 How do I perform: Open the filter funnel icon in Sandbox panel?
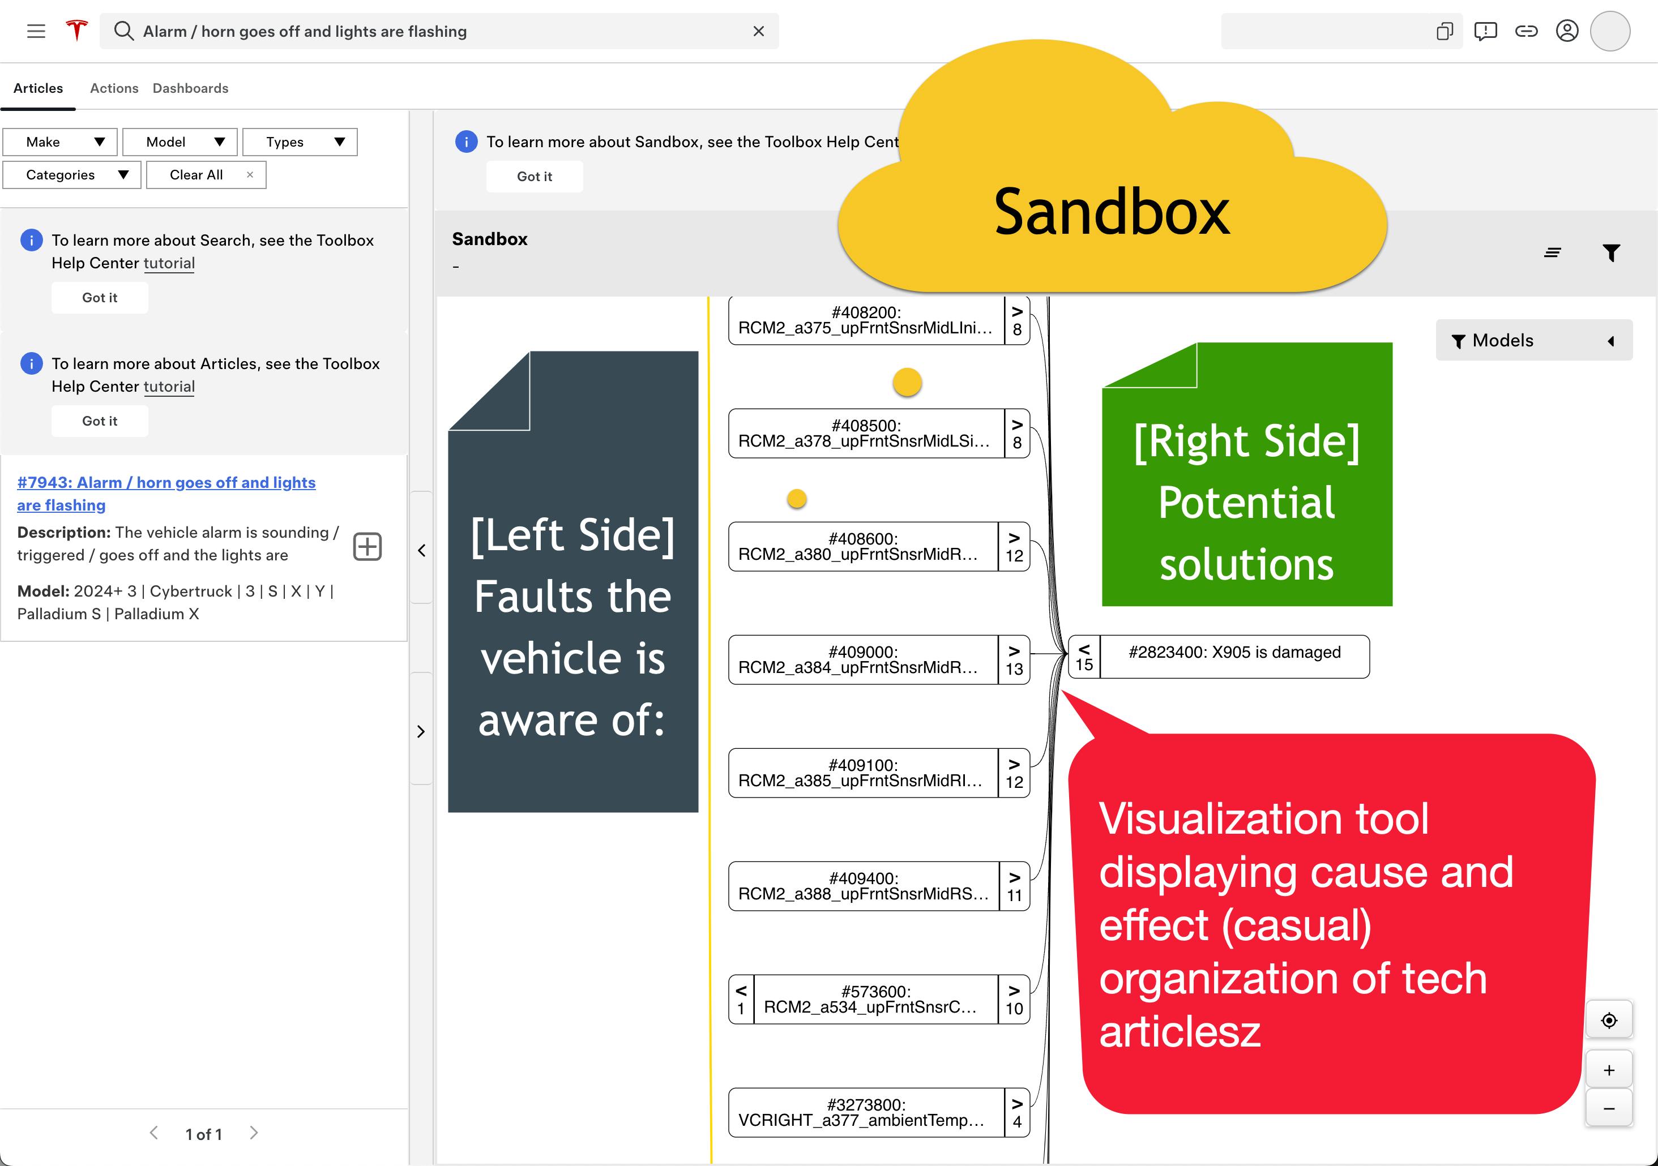[1612, 252]
